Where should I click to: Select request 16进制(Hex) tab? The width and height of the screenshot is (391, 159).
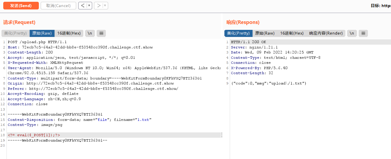click(x=69, y=33)
